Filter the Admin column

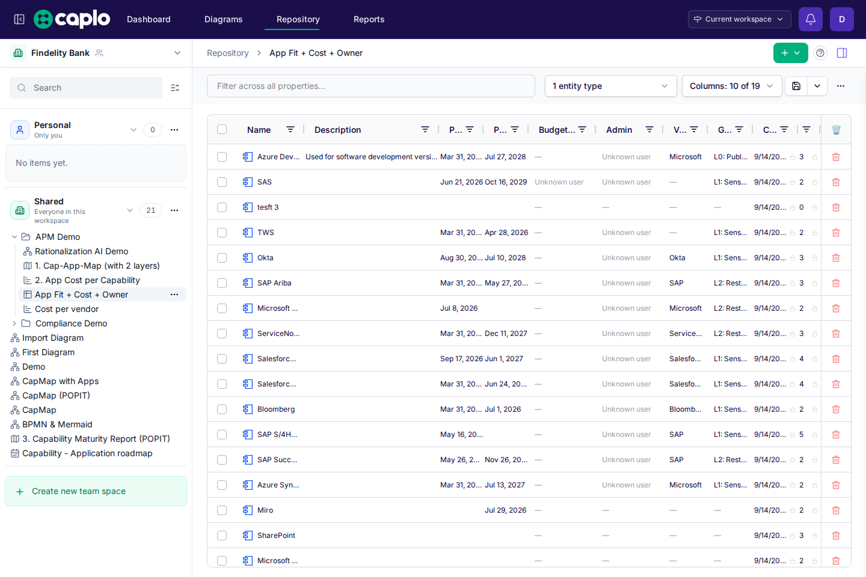click(x=649, y=130)
